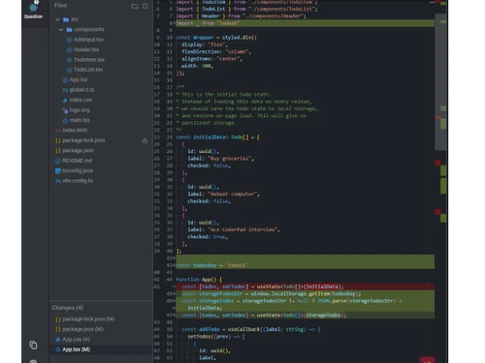Open TodoItem.tsx in the file tree
The height and width of the screenshot is (363, 485).
[89, 60]
